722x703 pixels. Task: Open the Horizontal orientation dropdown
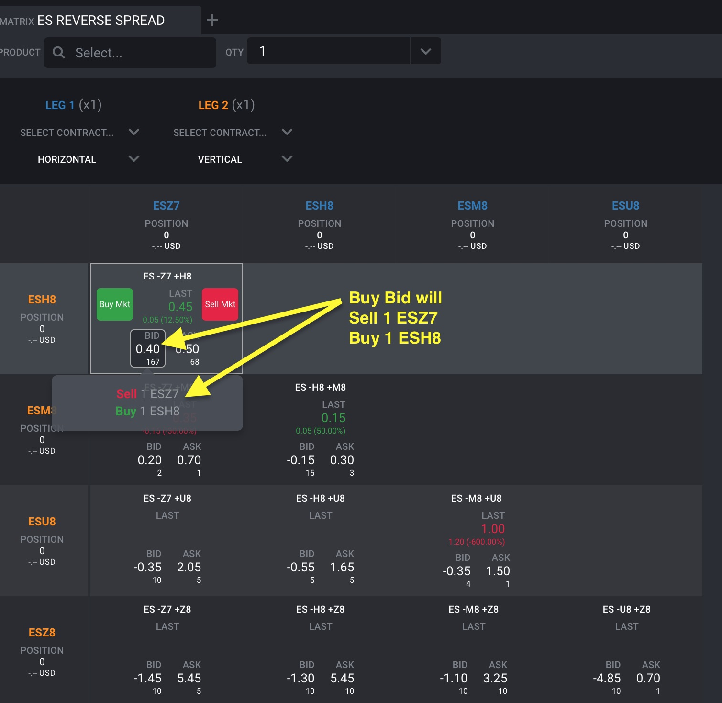[x=134, y=159]
